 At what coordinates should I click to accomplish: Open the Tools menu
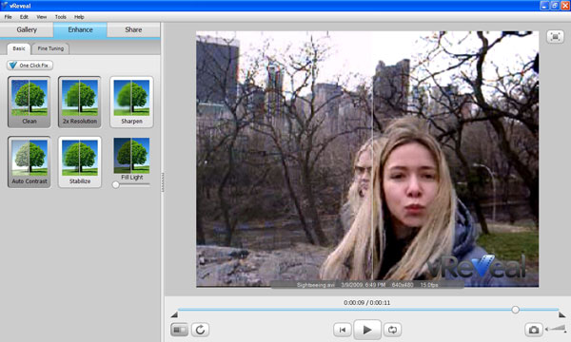(61, 17)
